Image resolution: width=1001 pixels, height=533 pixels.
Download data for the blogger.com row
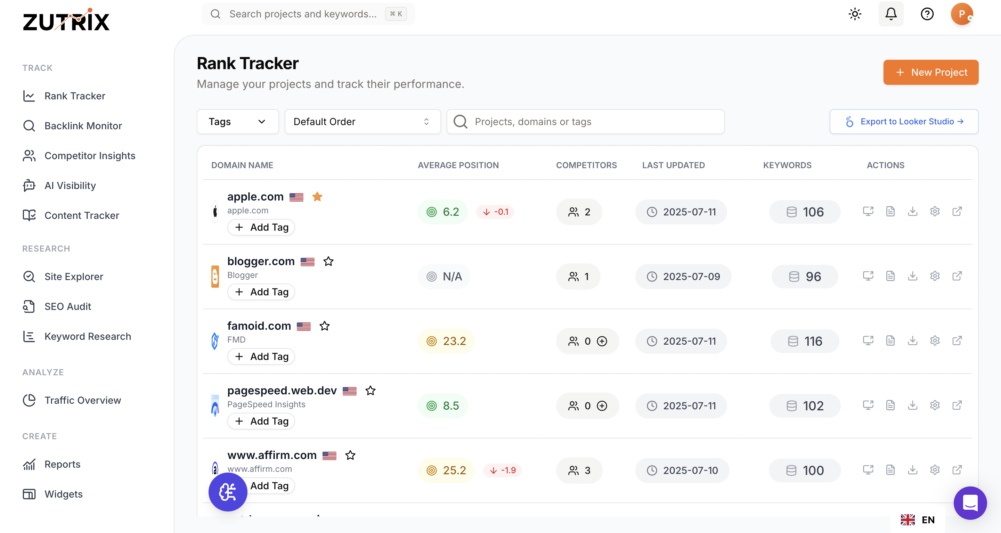tap(912, 276)
